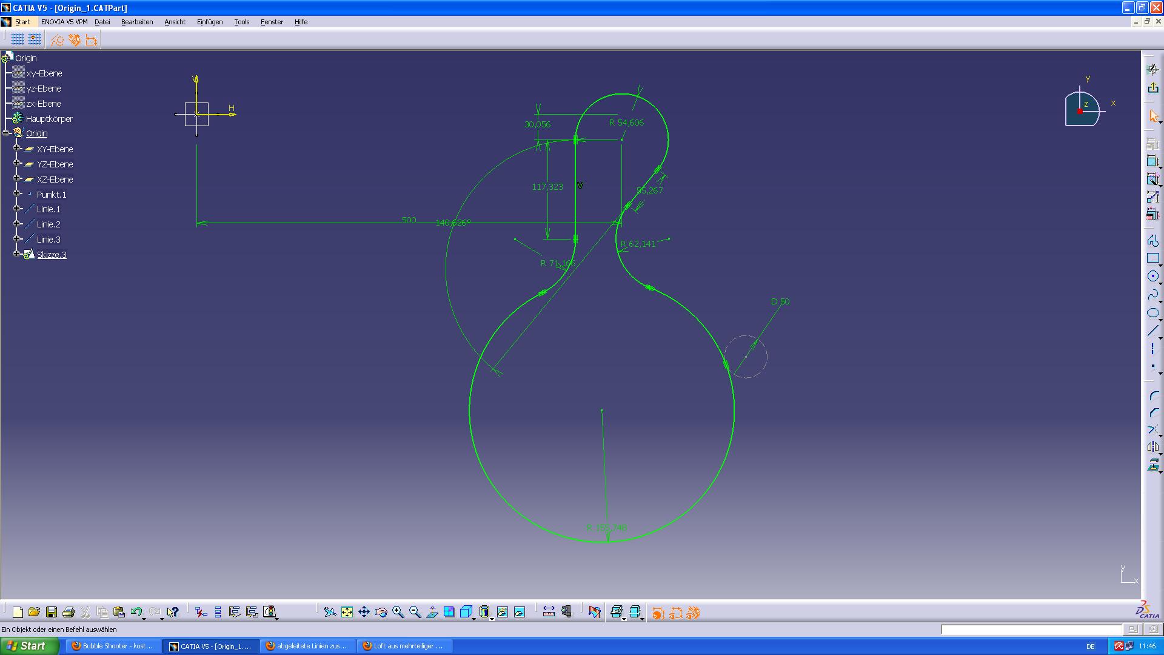Viewport: 1164px width, 655px height.
Task: Toggle Snap to Point icon
Action: [35, 39]
